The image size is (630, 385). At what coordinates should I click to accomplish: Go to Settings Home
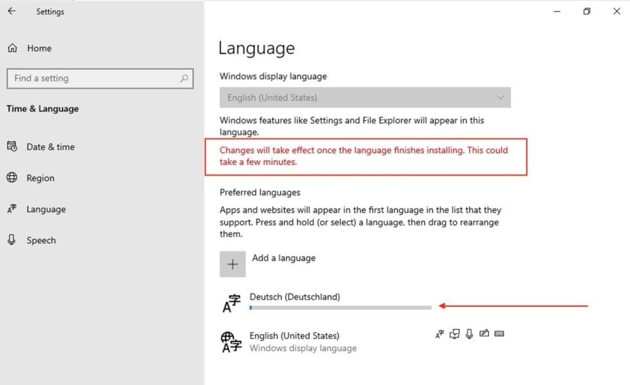(x=39, y=48)
